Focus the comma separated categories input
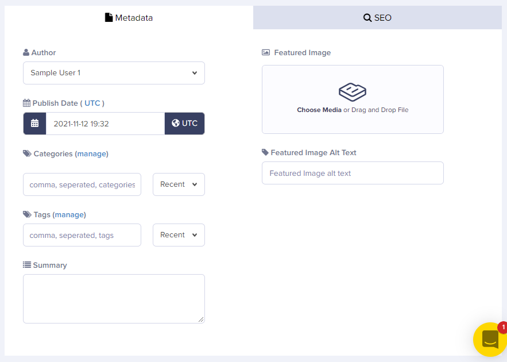 click(x=82, y=184)
